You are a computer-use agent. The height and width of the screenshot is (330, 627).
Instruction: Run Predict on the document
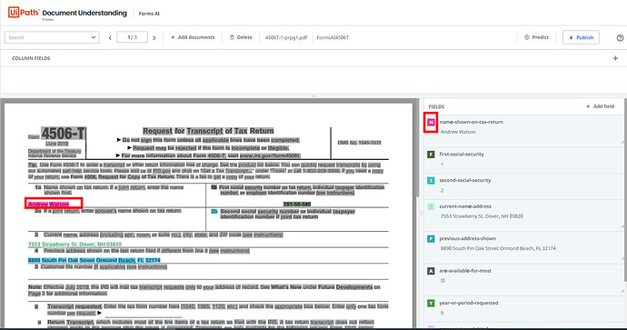536,37
